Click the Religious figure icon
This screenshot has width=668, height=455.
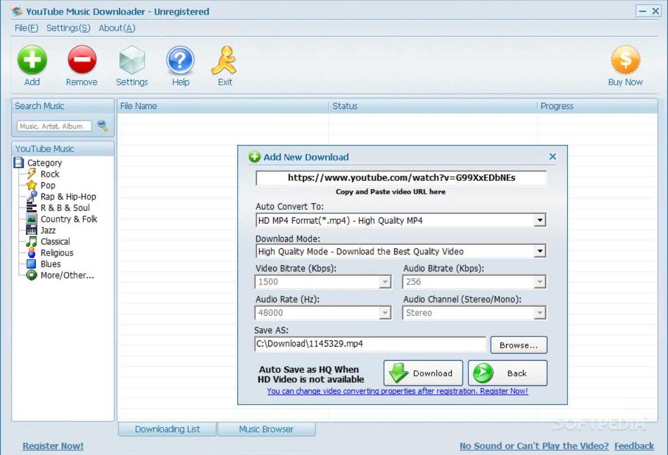point(31,253)
